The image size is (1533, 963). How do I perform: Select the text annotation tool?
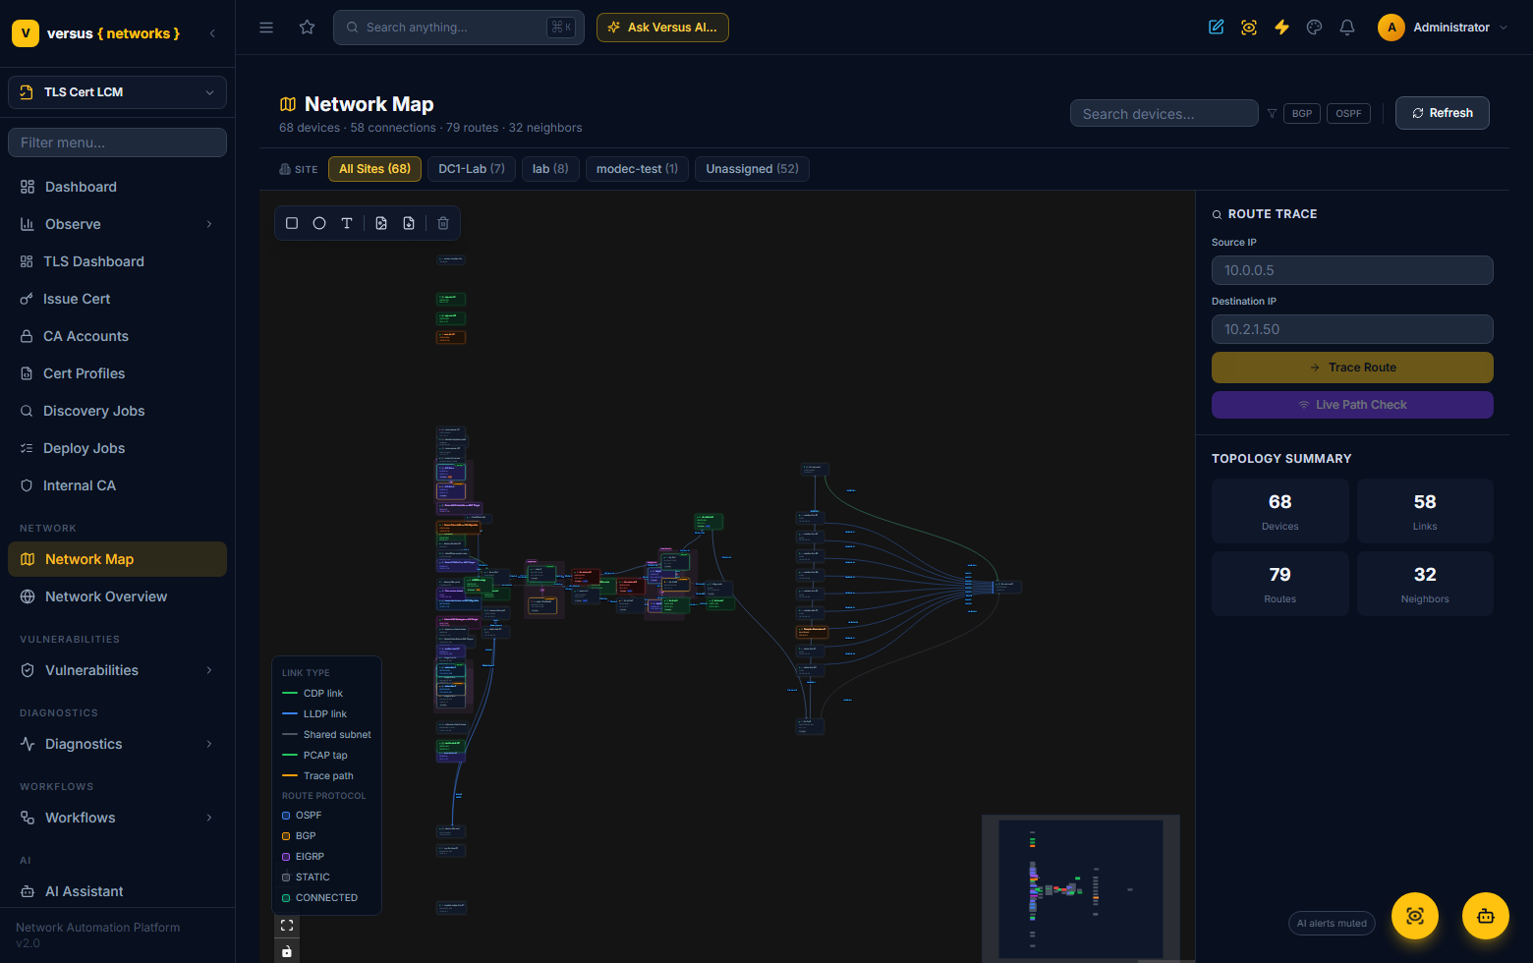[347, 223]
